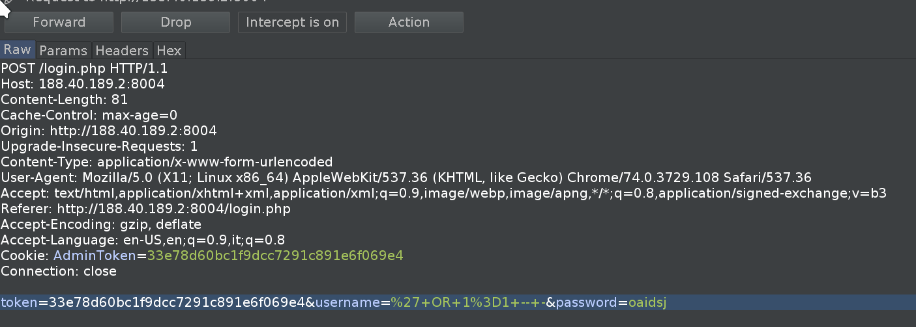Click the User-Agent Mozilla header line

pos(406,177)
